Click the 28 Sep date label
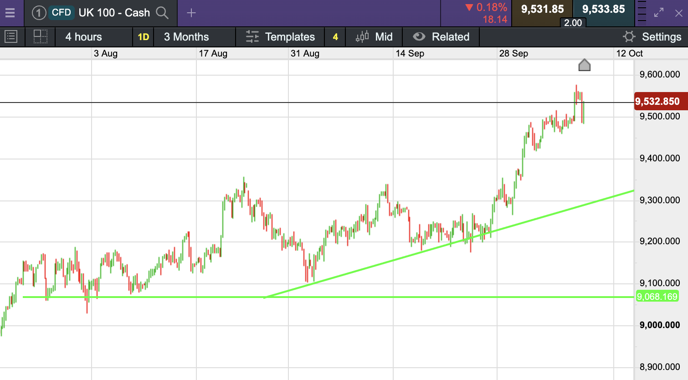The height and width of the screenshot is (380, 688). 514,53
